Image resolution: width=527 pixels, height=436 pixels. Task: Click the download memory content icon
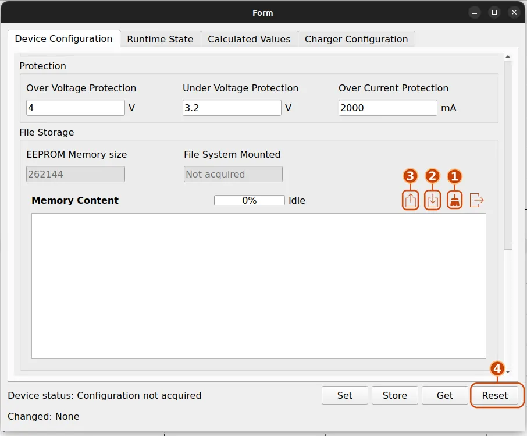click(x=433, y=200)
